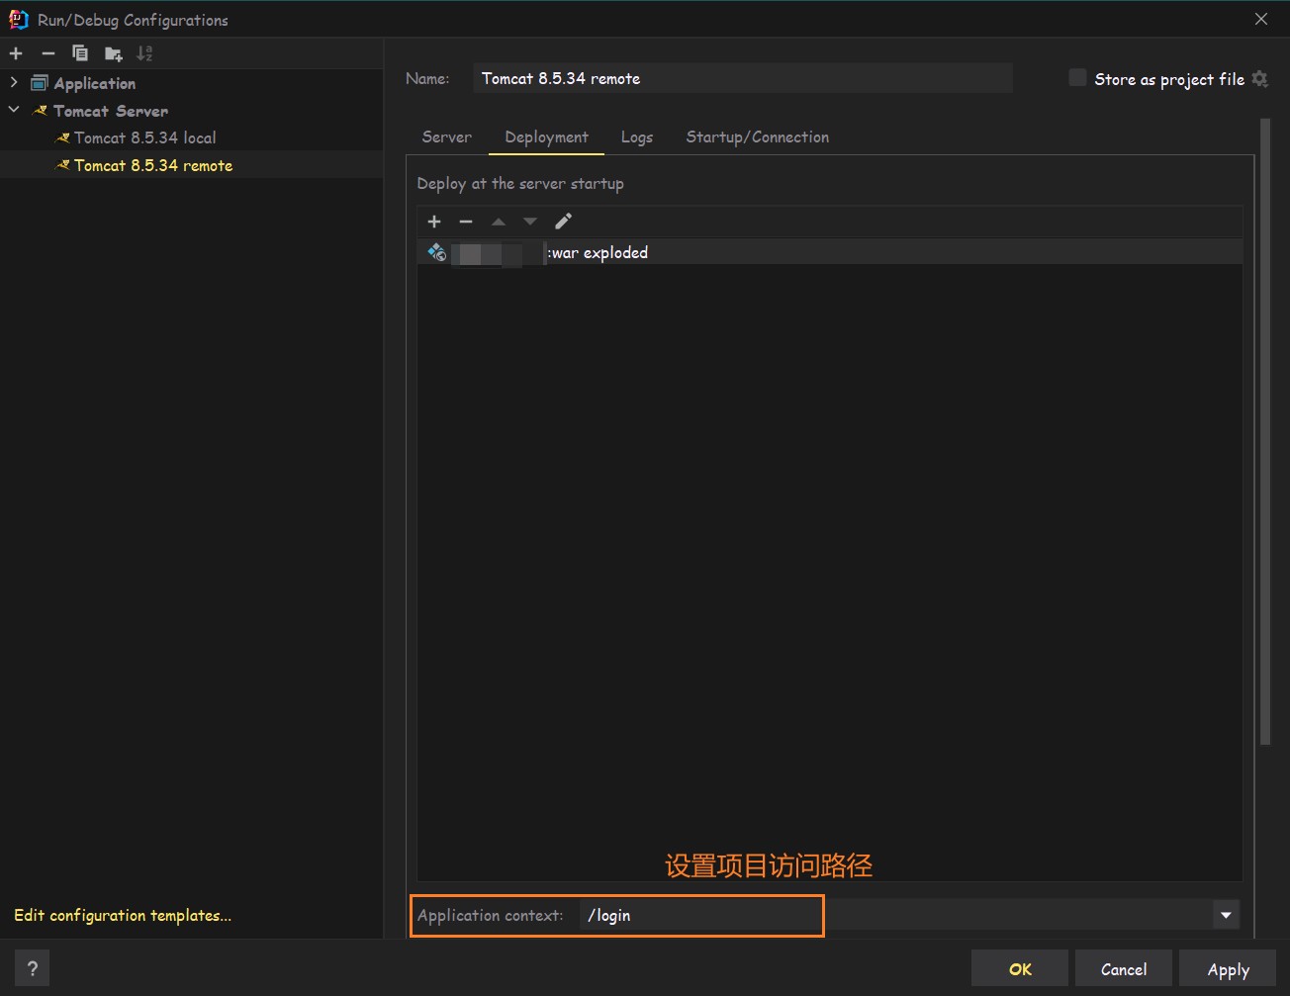
Task: Sort configurations alphabetically
Action: pyautogui.click(x=144, y=53)
